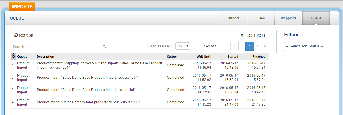Go to previous page arrow
Screen dimensions: 343x115
tap(242, 46)
